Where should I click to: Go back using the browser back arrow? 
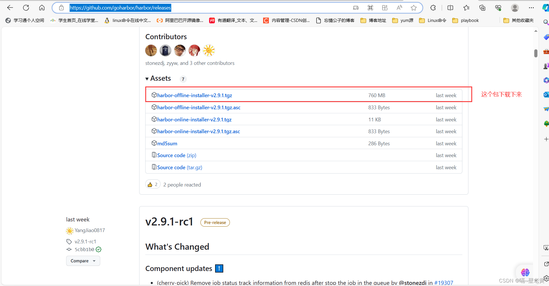[10, 8]
